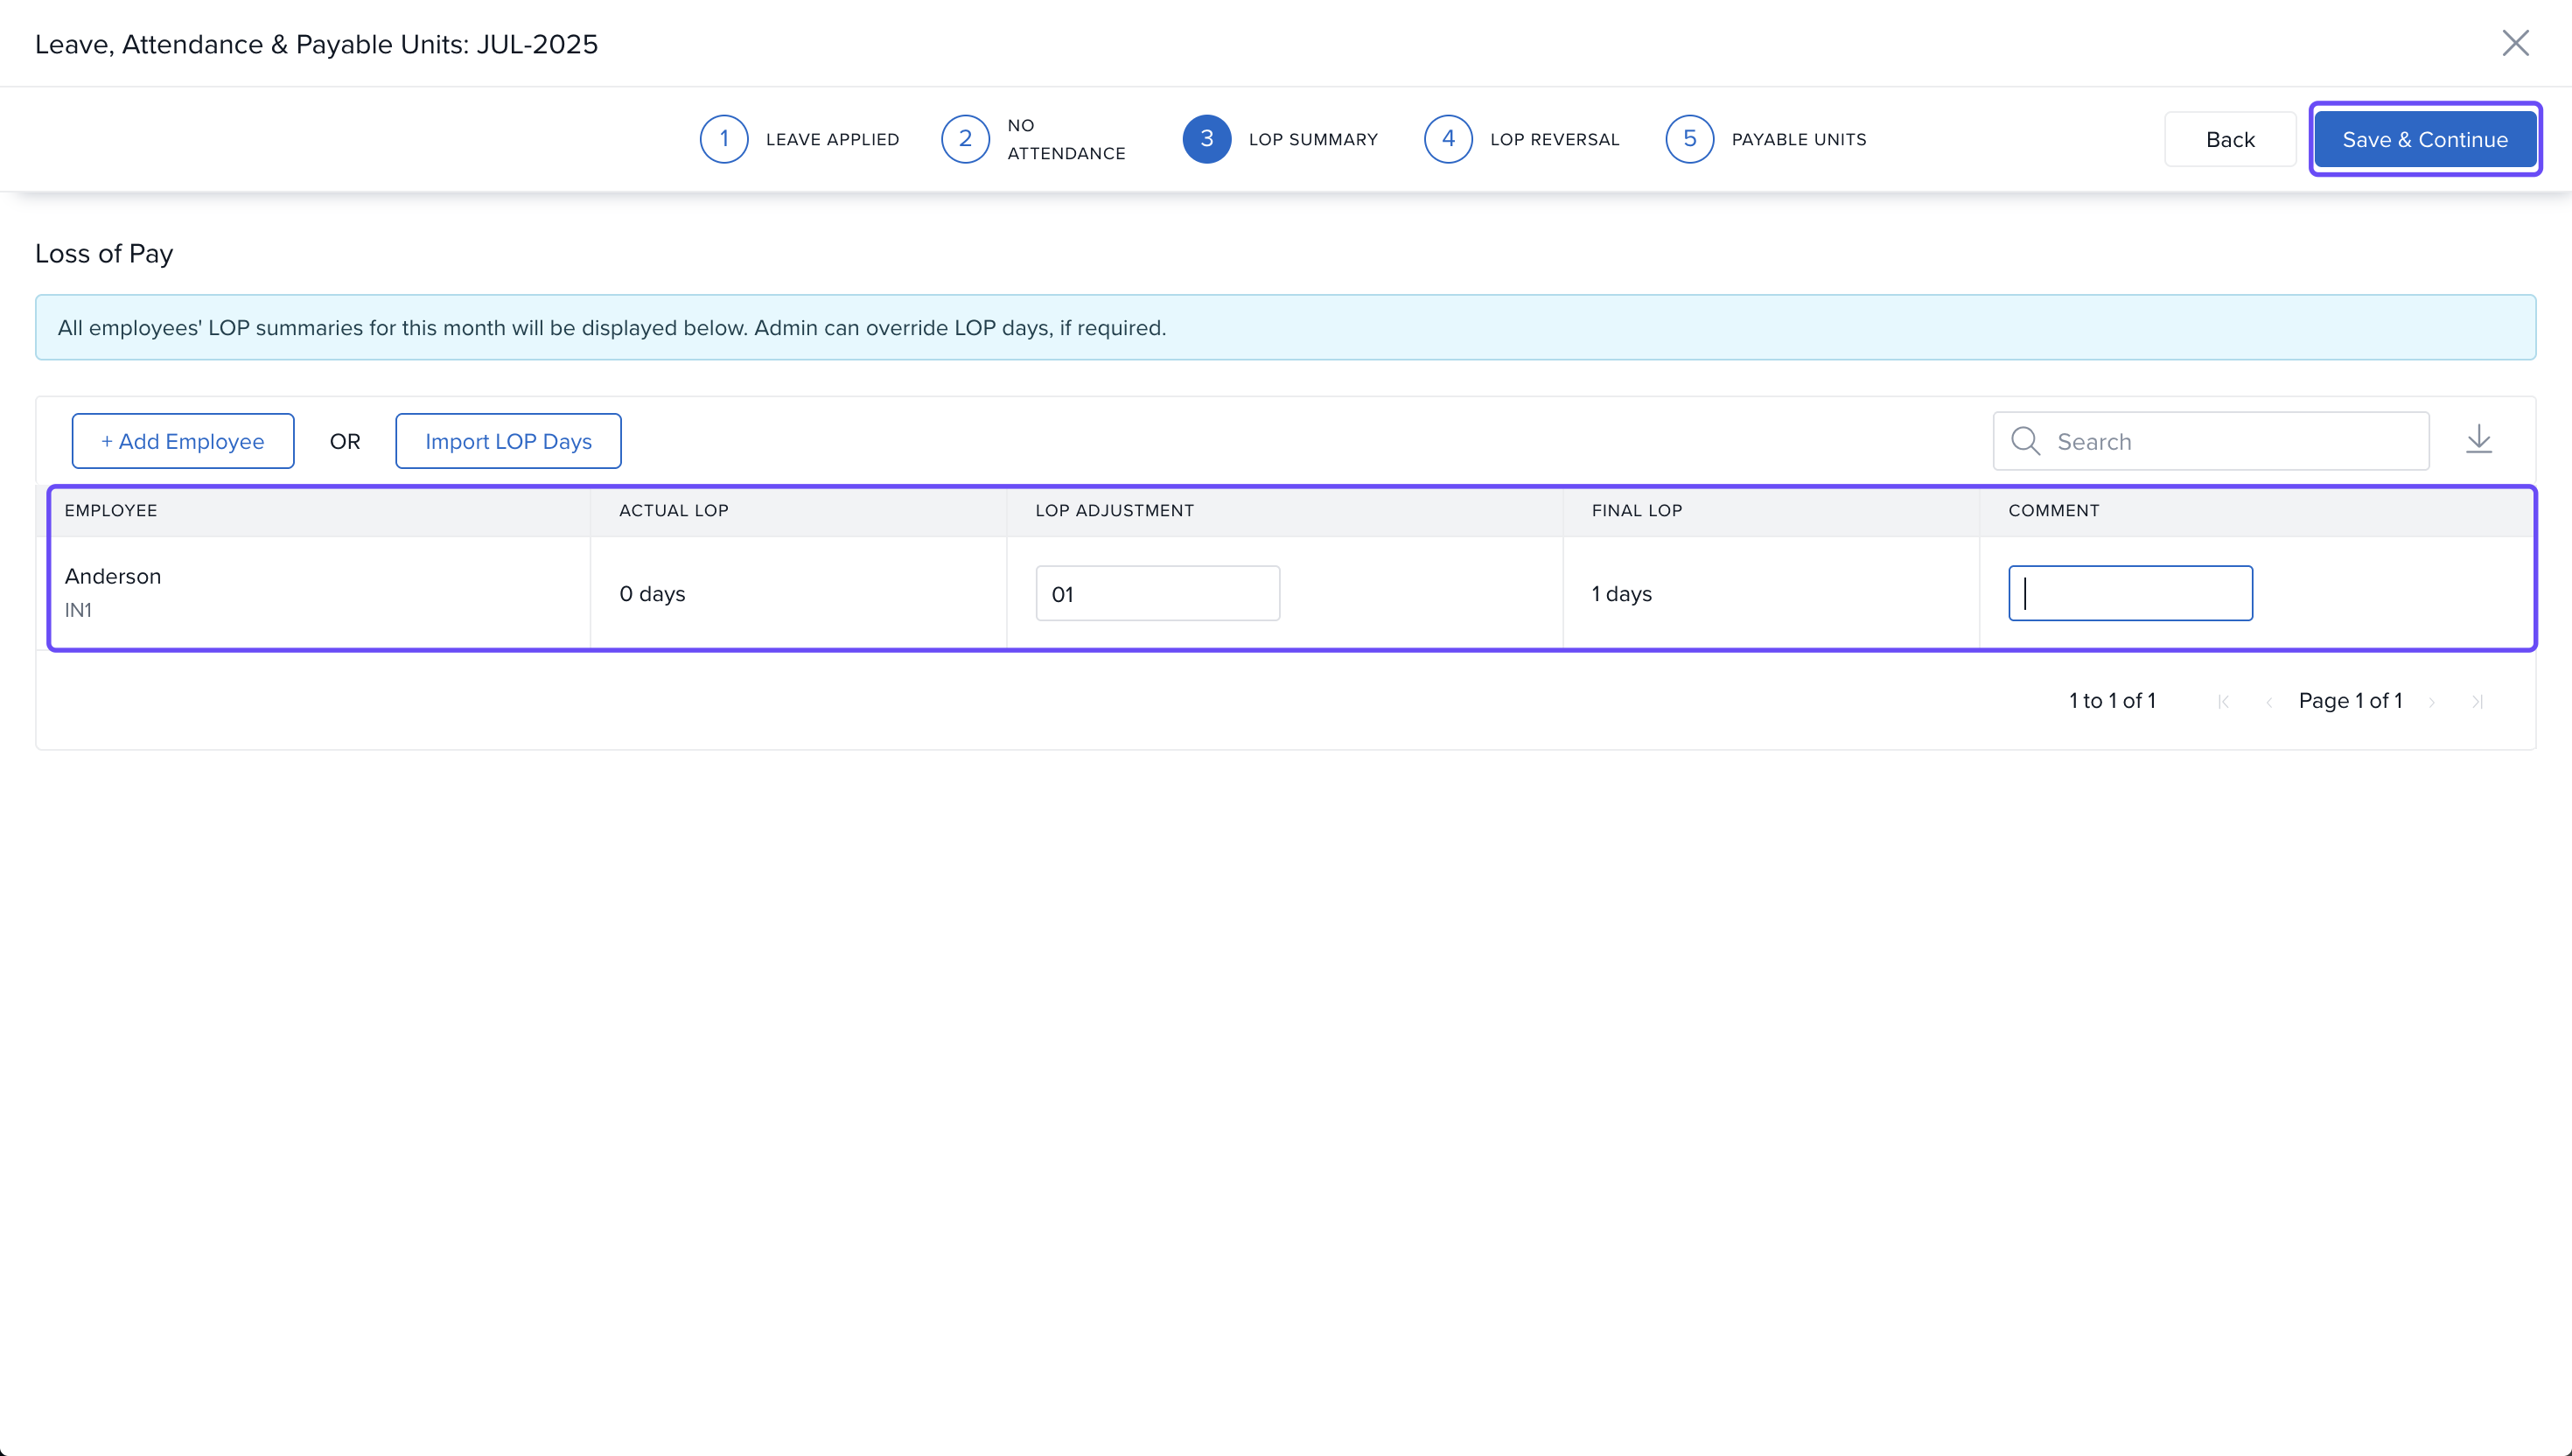Focus the Search input field
The height and width of the screenshot is (1456, 2572).
2234,441
